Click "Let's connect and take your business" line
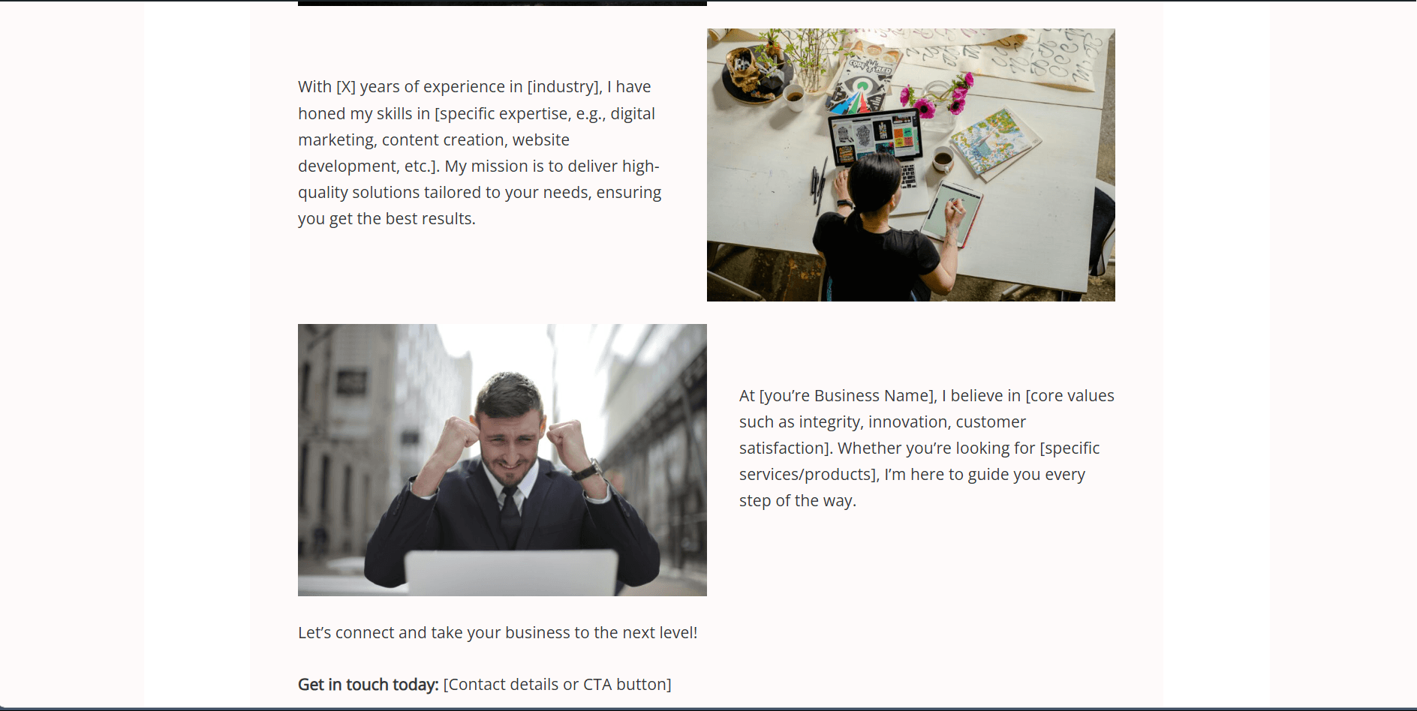 [498, 632]
